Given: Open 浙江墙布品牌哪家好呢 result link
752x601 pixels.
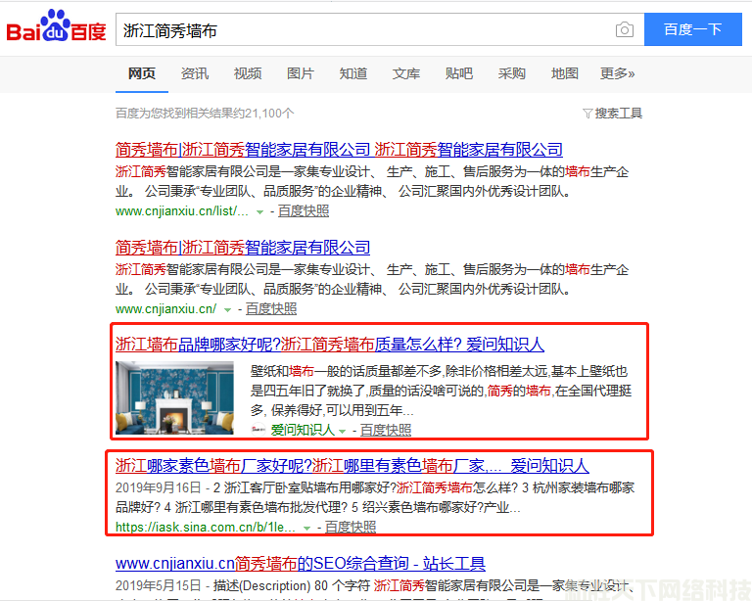Looking at the screenshot, I should (330, 345).
